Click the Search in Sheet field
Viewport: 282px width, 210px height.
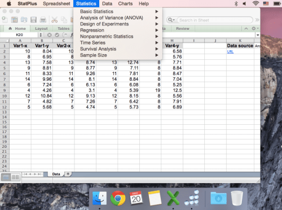click(215, 20)
